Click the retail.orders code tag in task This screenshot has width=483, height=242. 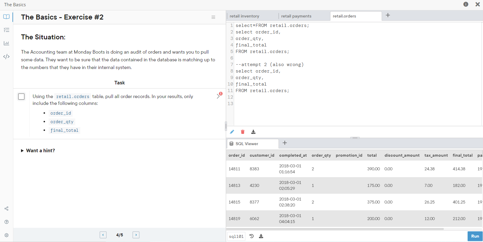tap(73, 97)
